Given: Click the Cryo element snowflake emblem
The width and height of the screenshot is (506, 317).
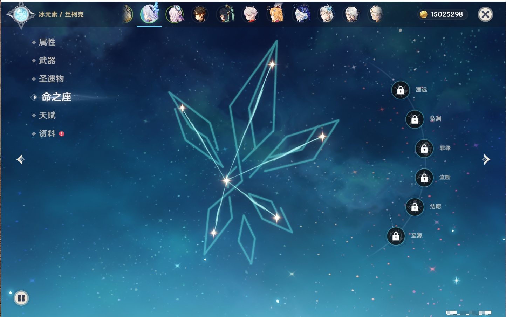Looking at the screenshot, I should (x=21, y=15).
